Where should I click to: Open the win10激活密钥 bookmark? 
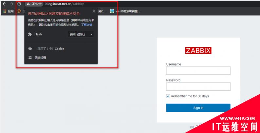(x=125, y=11)
